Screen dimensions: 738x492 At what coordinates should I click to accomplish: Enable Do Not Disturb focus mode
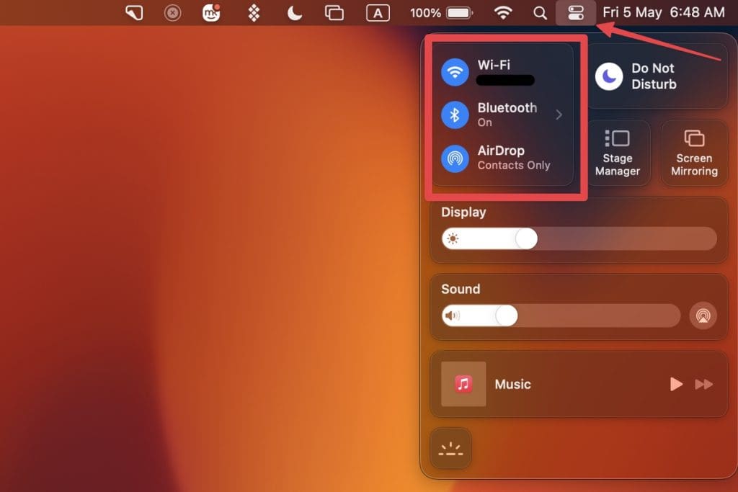point(609,76)
